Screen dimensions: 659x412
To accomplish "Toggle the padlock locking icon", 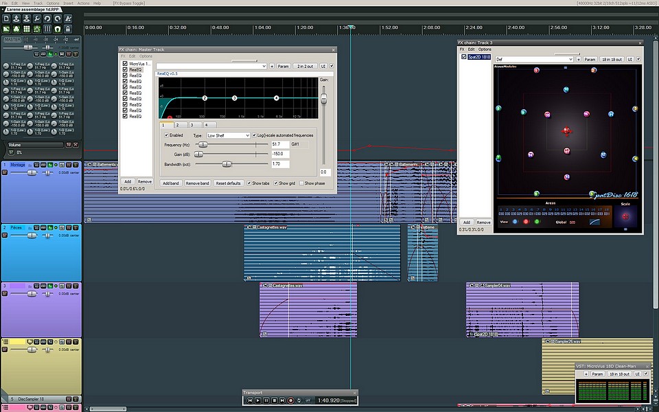I will [68, 29].
